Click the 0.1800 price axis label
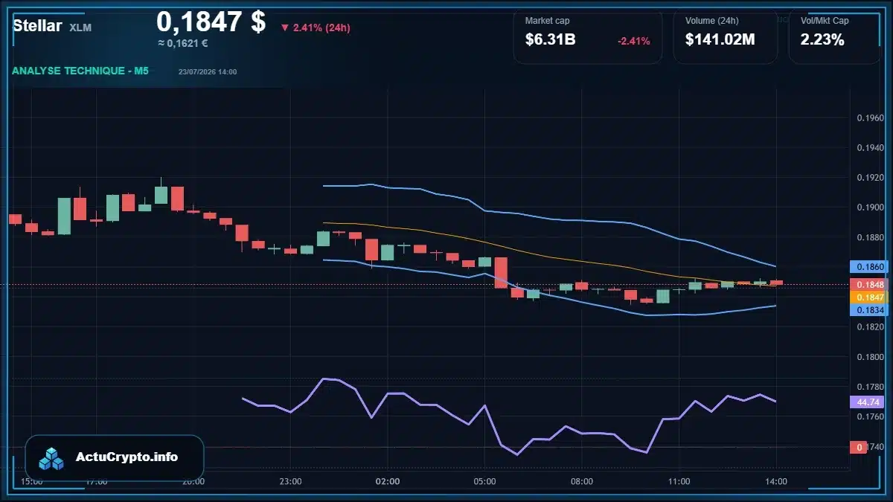The height and width of the screenshot is (502, 893). pos(870,357)
